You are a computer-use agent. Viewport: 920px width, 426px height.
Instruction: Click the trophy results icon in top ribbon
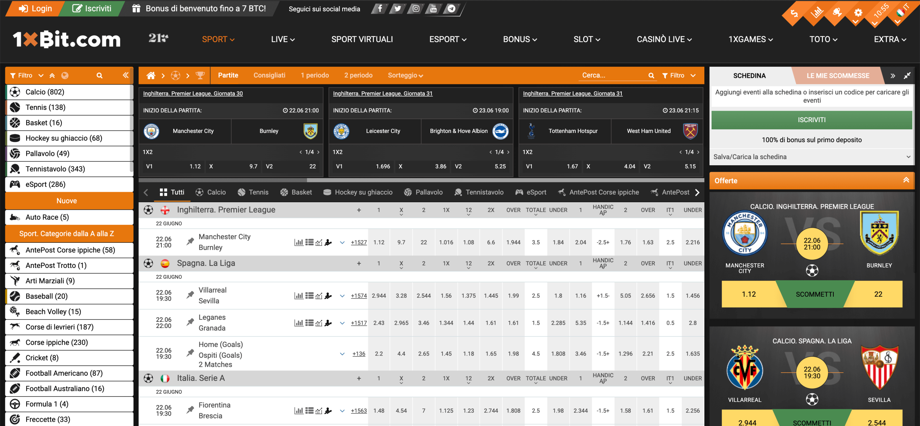click(x=837, y=13)
